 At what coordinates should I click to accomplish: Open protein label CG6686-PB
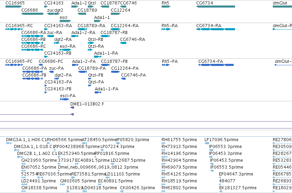(x=34, y=75)
